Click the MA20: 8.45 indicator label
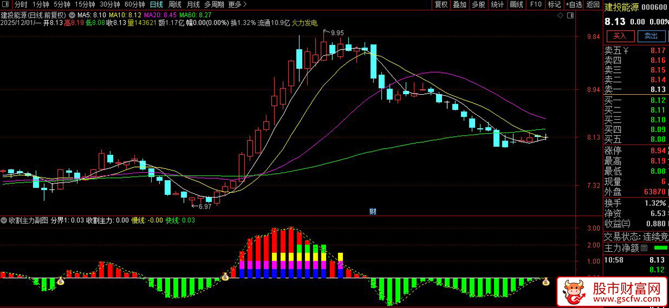Viewport: 669px width, 308px height. pyautogui.click(x=160, y=14)
